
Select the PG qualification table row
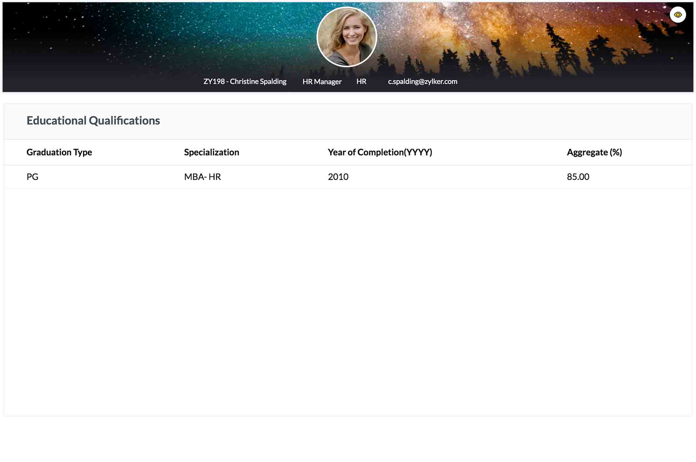[x=444, y=177]
